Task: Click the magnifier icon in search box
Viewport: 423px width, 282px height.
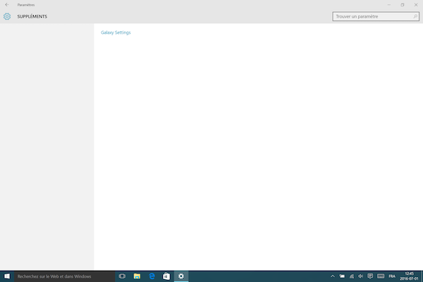Action: tap(415, 16)
